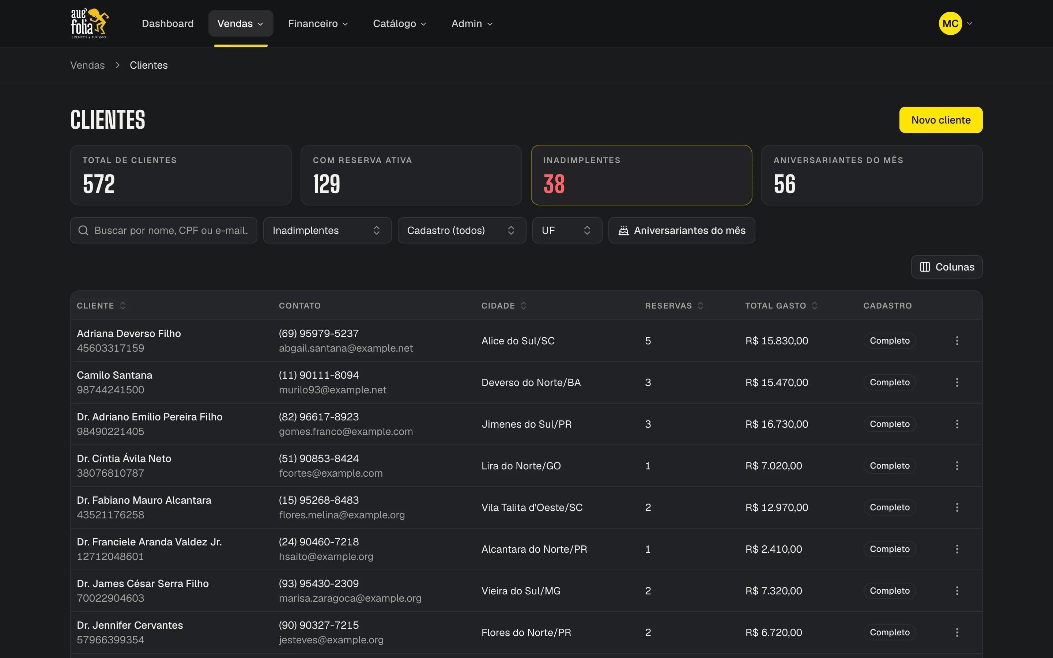Click Novo cliente button
Viewport: 1053px width, 658px height.
[941, 120]
